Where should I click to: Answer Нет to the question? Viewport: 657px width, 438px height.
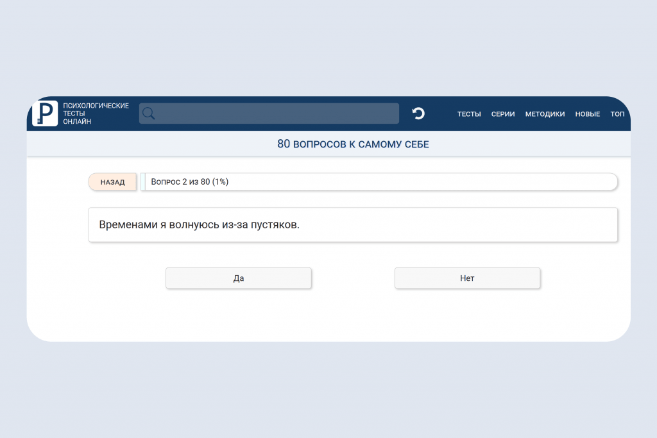467,278
